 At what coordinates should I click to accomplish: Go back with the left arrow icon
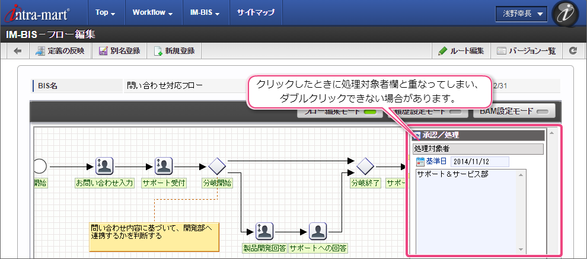coord(18,51)
